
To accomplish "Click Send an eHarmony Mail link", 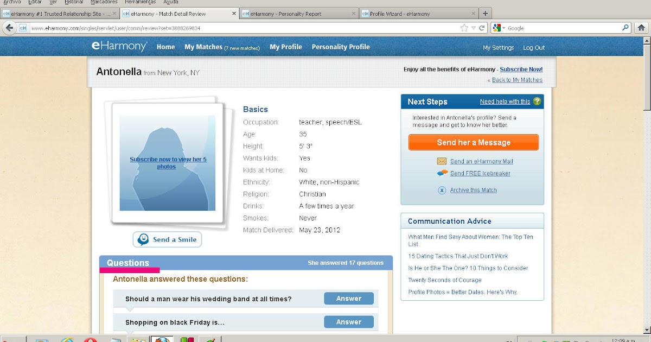I will click(x=481, y=161).
